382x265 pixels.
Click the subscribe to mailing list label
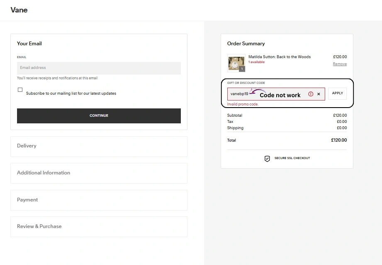pos(71,93)
